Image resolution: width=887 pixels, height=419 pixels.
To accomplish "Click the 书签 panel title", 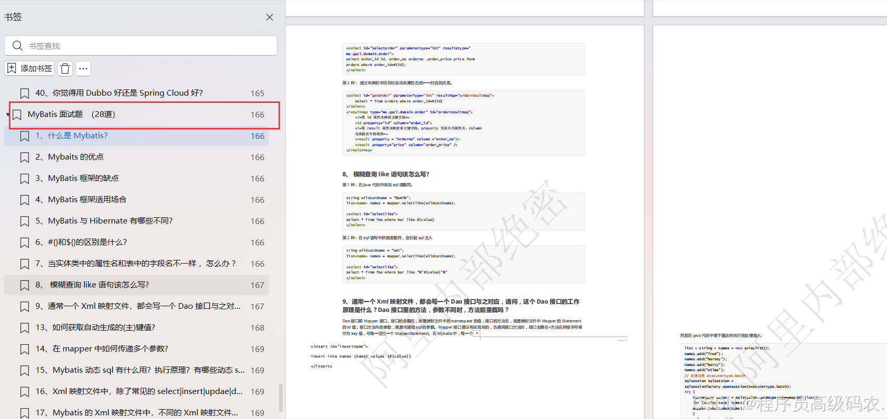I will 13,17.
